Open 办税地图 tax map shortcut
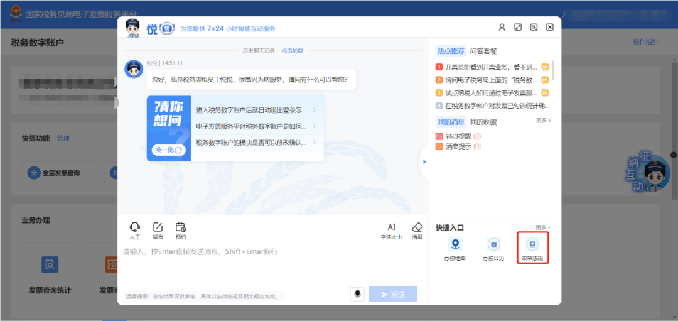The image size is (678, 321). click(x=455, y=248)
